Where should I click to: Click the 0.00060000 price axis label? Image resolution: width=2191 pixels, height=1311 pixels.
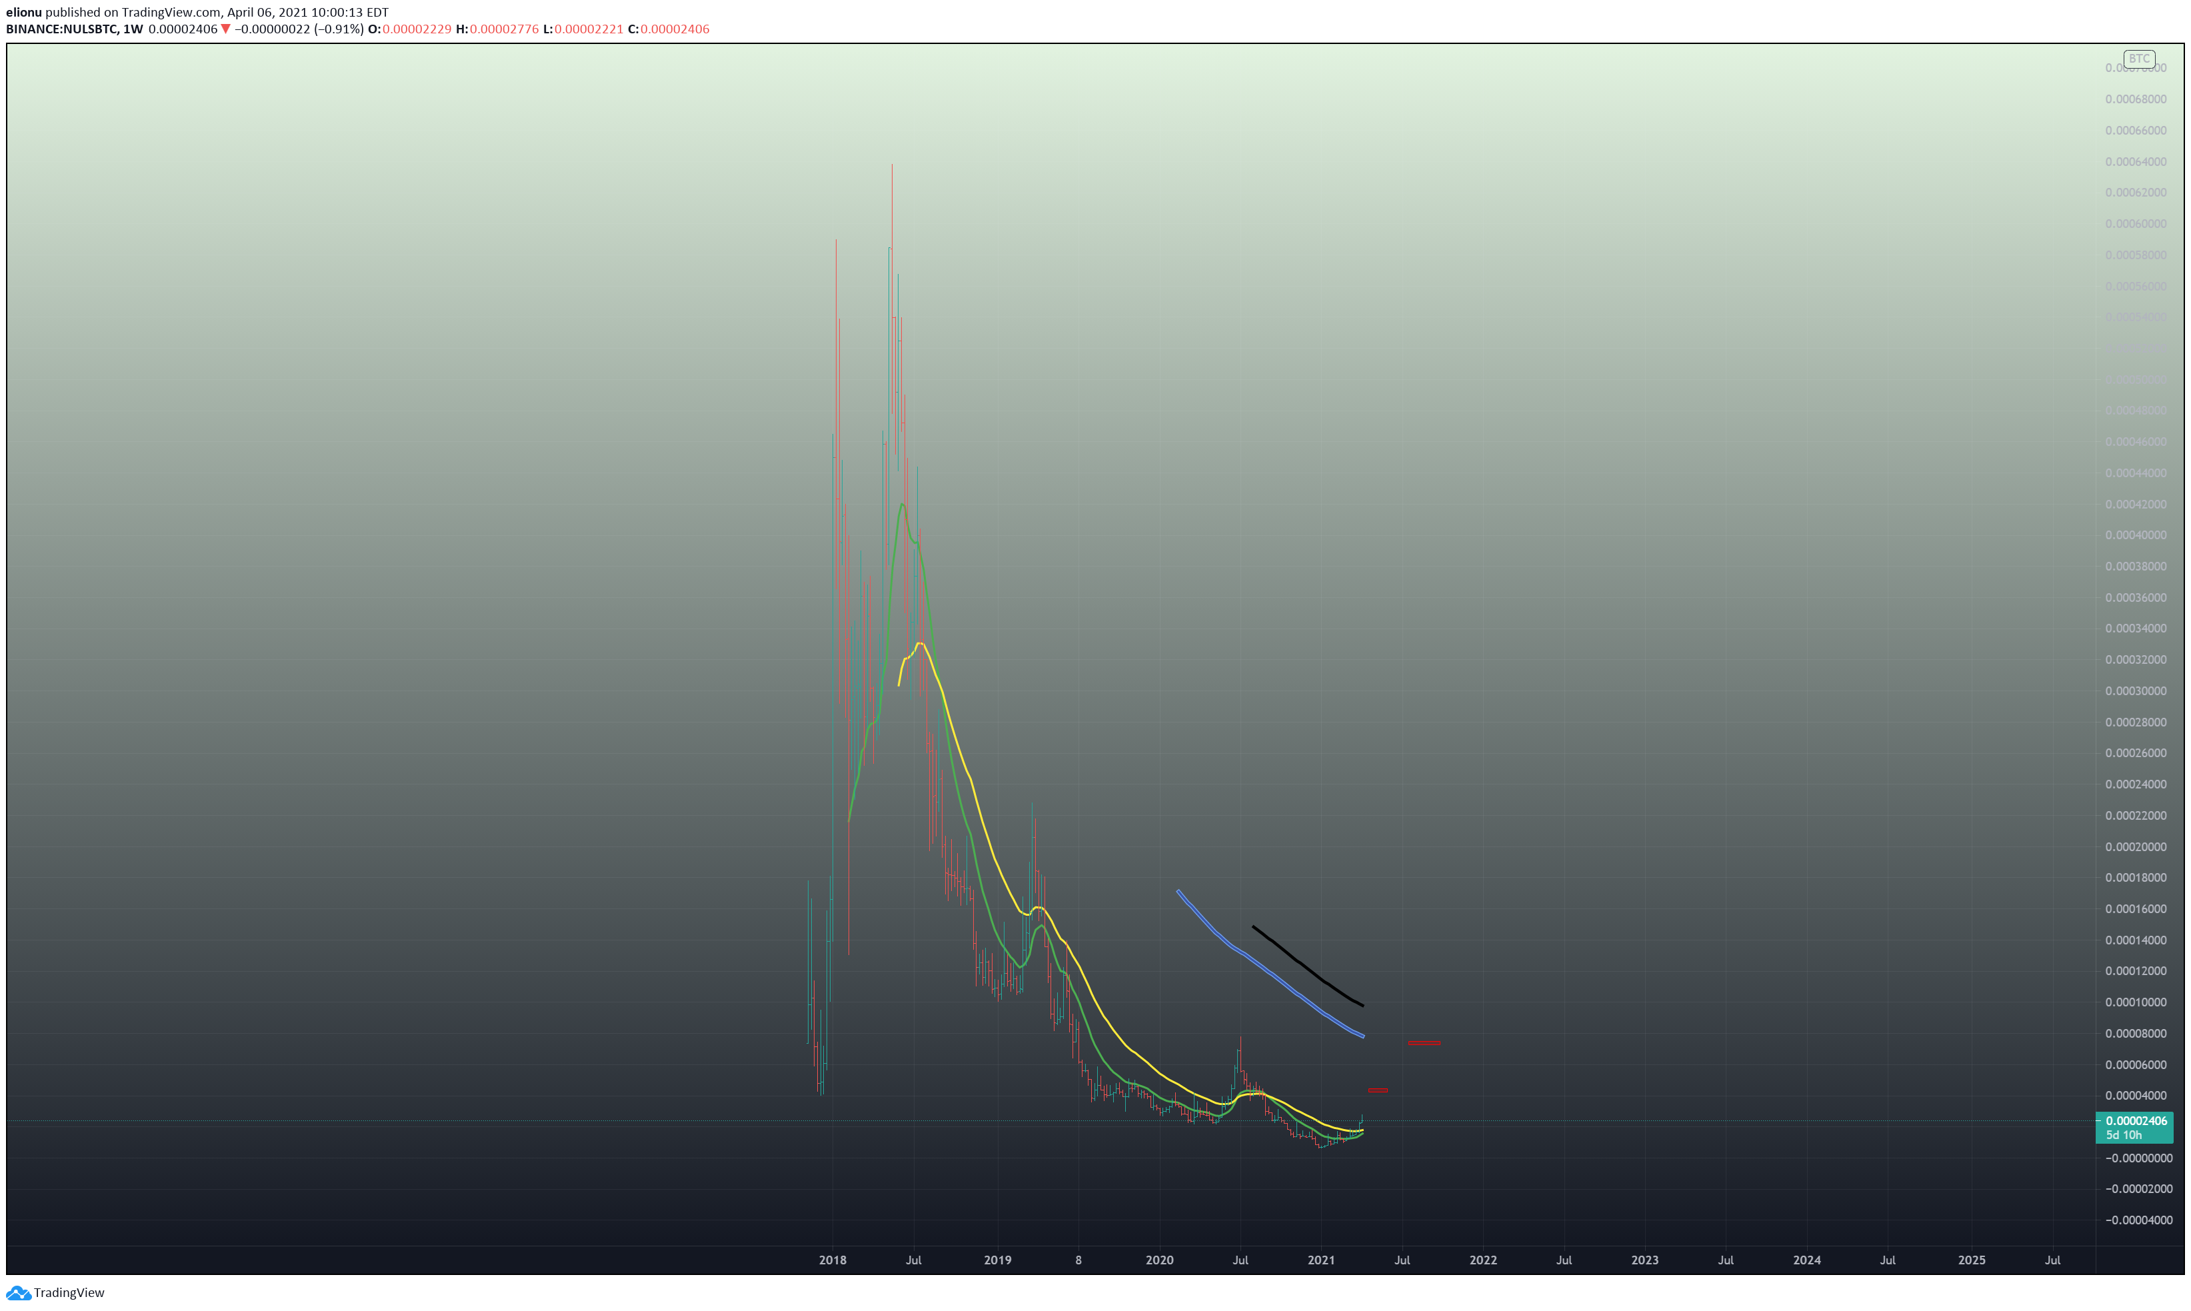(x=2135, y=223)
